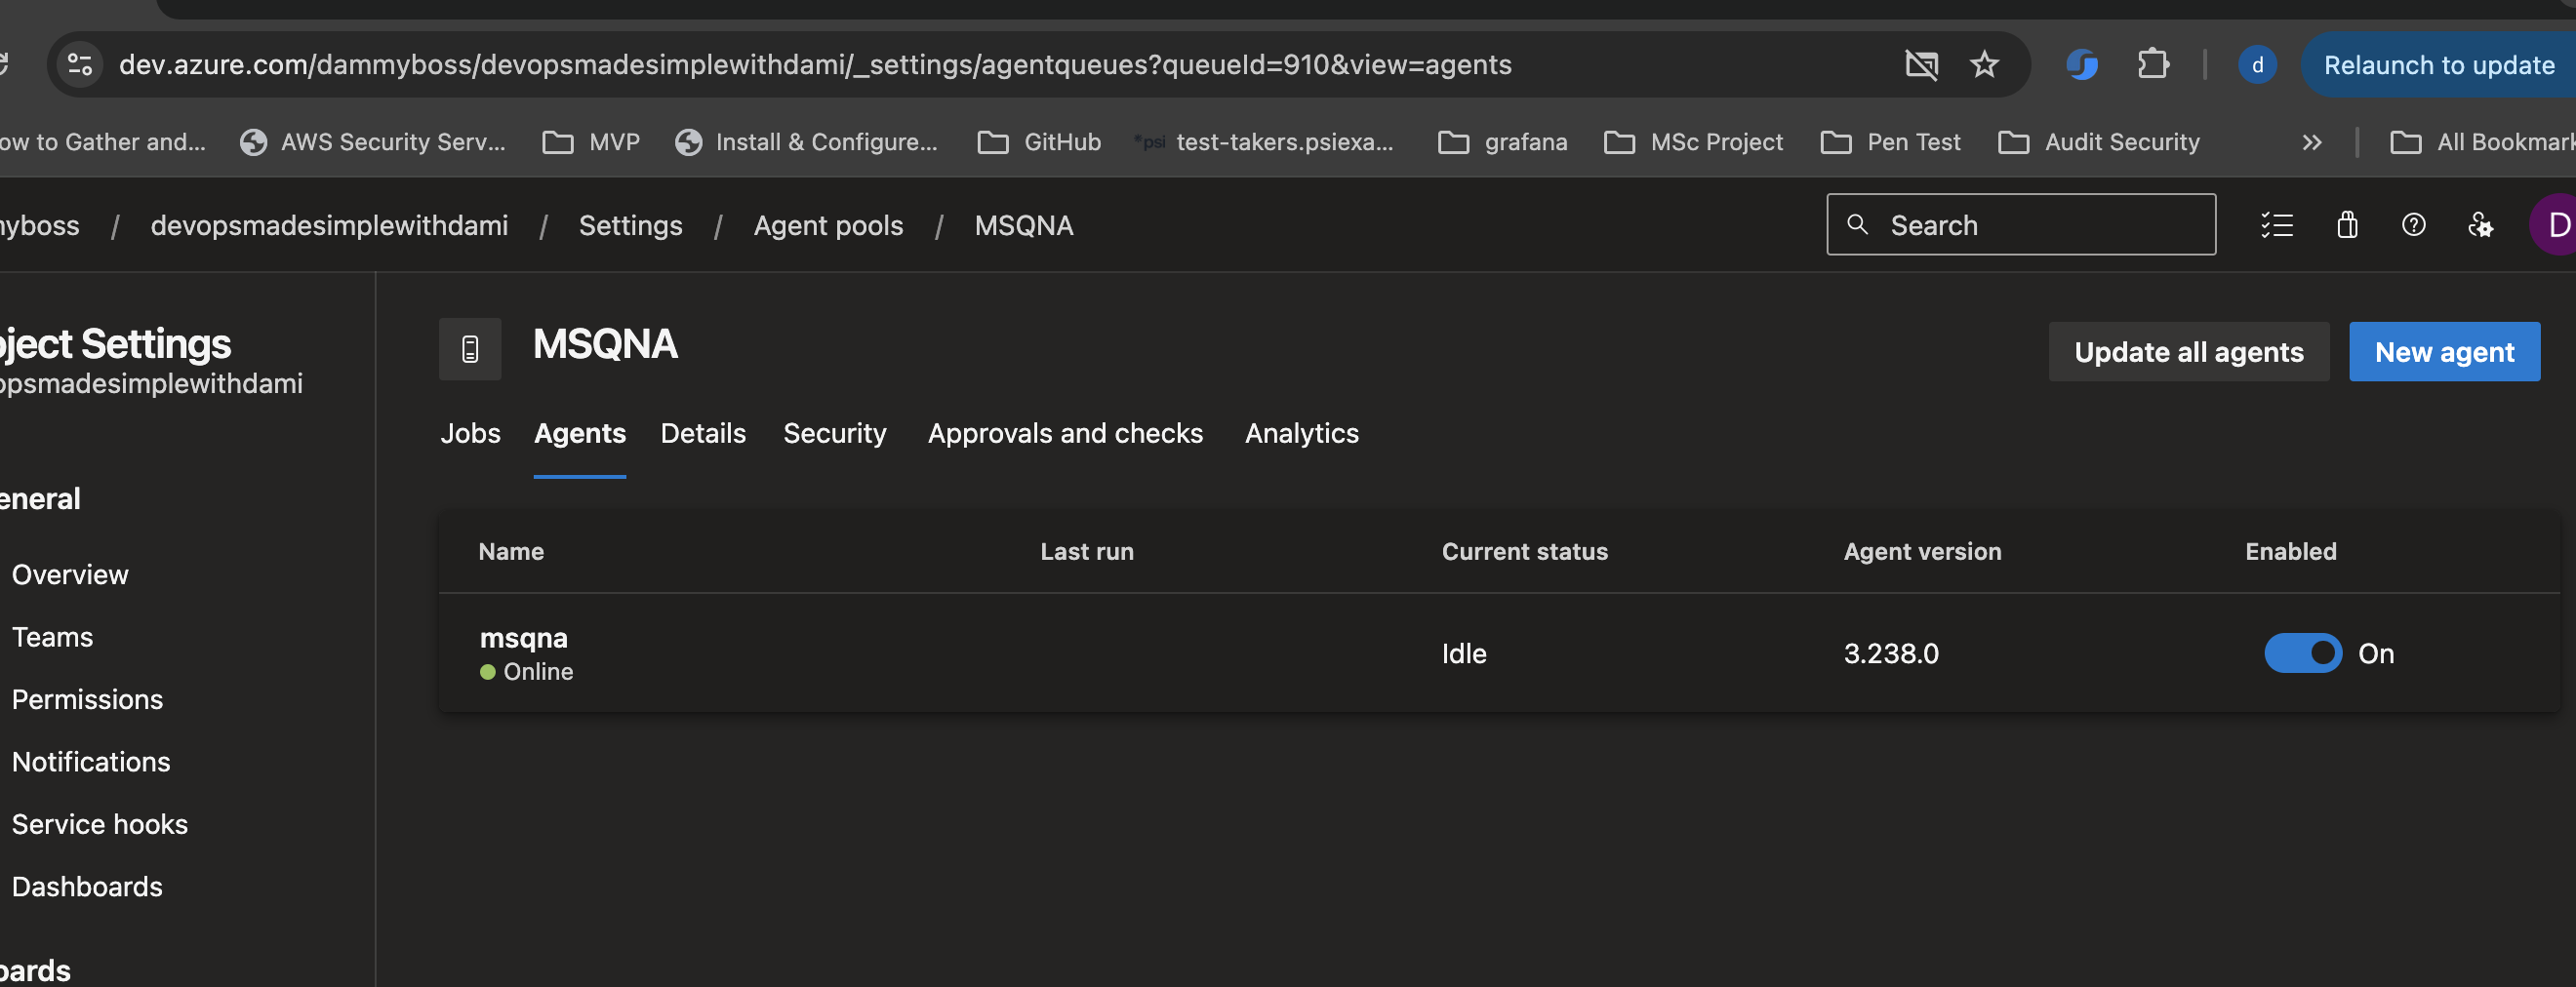
Task: Open the blue swirl extension icon
Action: [x=2082, y=65]
